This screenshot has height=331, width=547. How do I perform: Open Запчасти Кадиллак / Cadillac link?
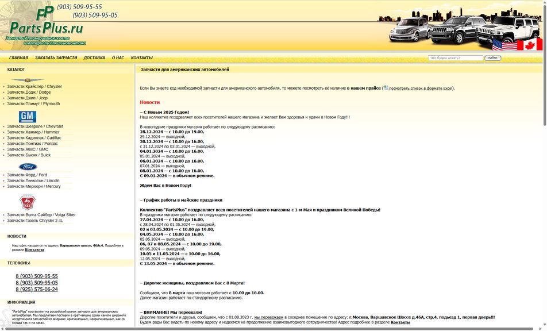click(34, 138)
